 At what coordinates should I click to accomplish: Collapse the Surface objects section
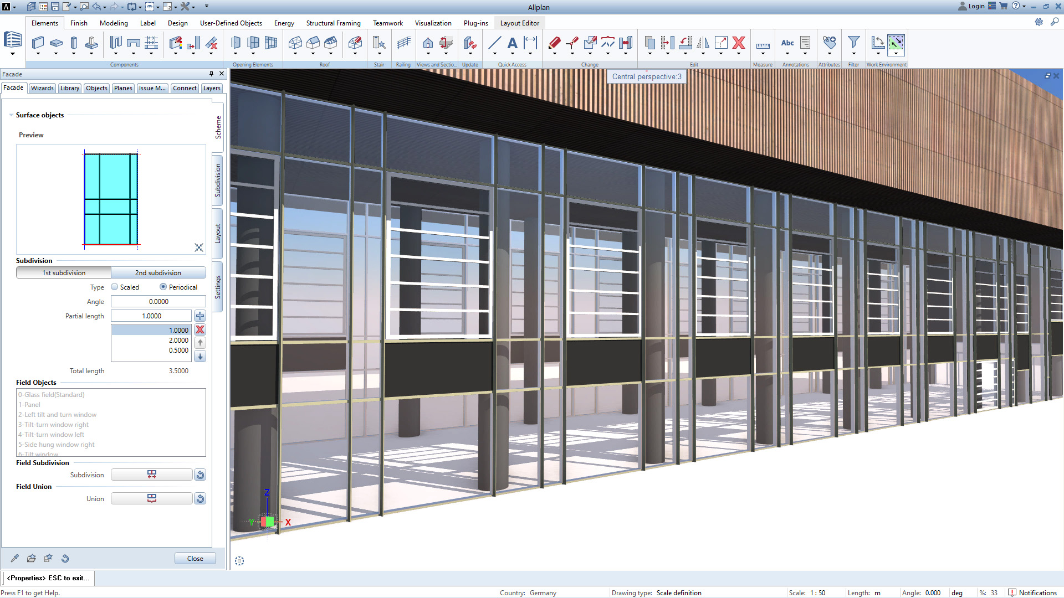tap(11, 115)
